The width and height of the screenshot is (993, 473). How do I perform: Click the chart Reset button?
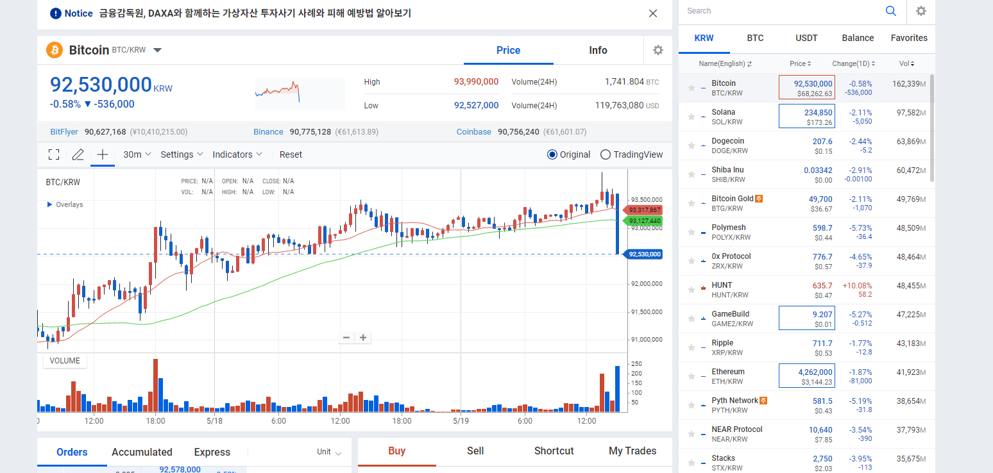coord(291,154)
